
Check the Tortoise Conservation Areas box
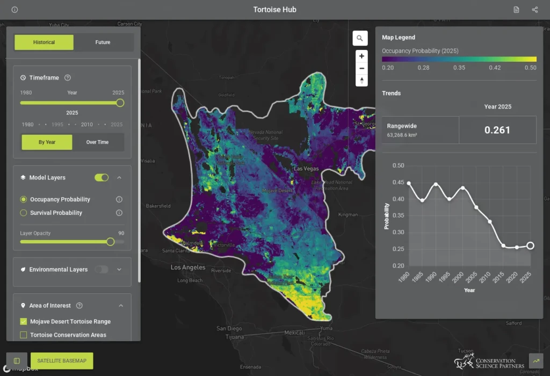click(24, 335)
